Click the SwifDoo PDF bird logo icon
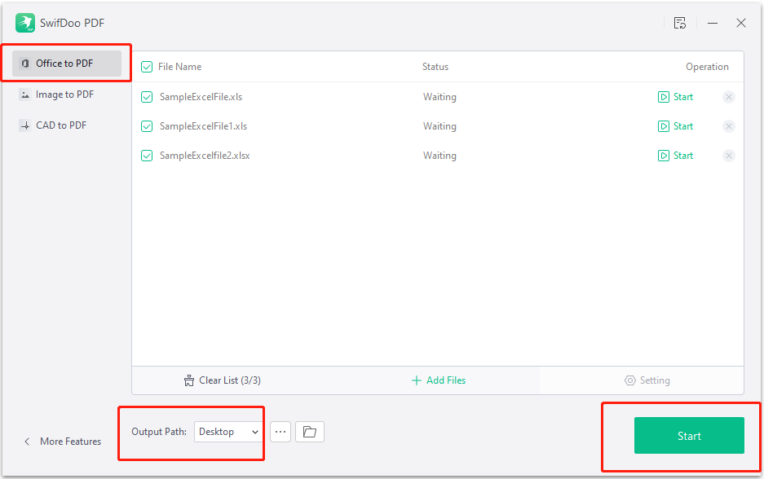764x479 pixels. pos(24,22)
